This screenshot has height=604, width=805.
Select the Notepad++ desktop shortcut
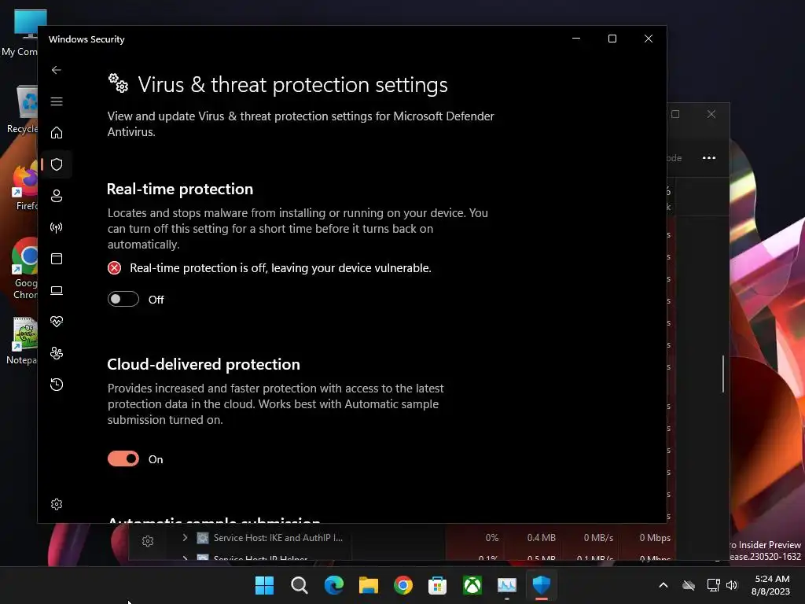23,341
